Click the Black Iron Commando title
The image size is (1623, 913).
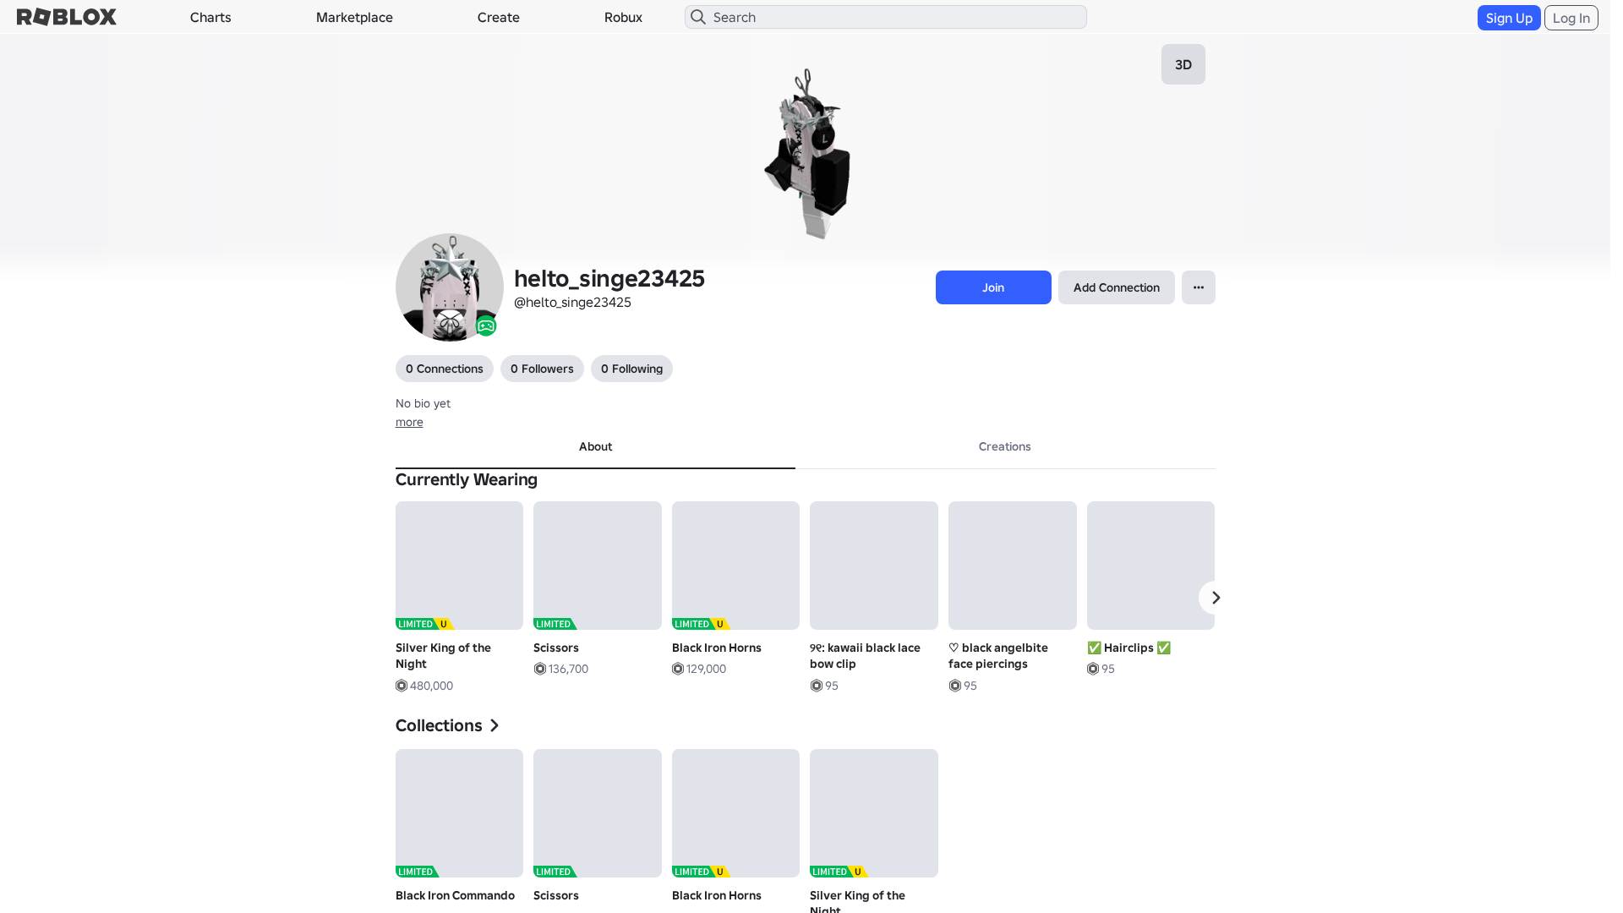click(x=455, y=895)
